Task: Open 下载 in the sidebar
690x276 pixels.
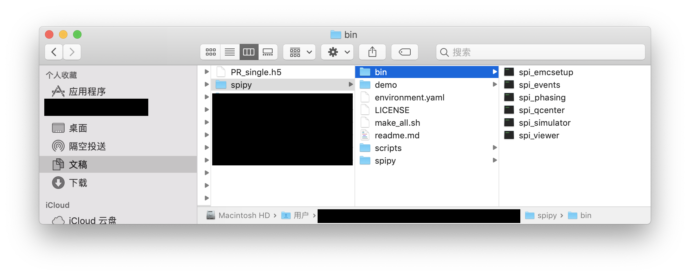Action: pyautogui.click(x=118, y=183)
